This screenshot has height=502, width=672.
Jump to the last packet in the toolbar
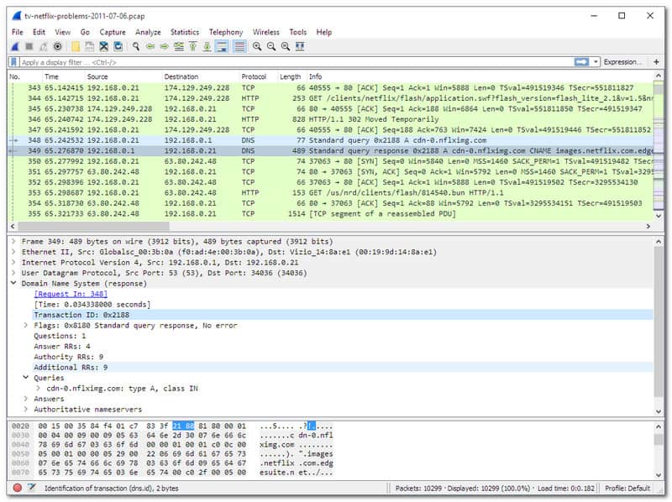tap(207, 46)
